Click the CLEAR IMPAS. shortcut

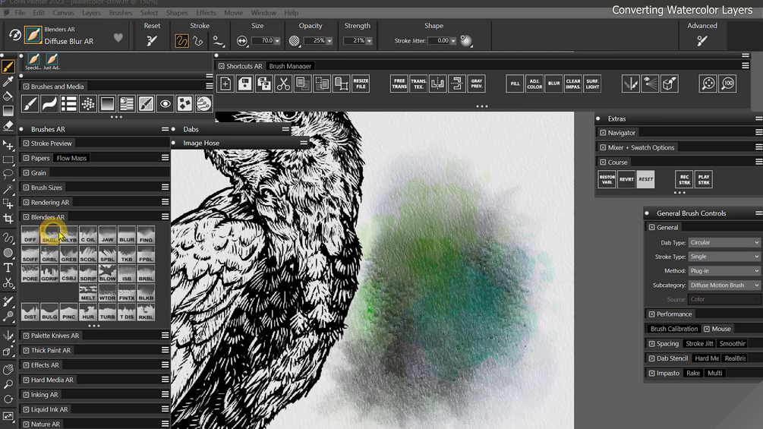pos(573,84)
